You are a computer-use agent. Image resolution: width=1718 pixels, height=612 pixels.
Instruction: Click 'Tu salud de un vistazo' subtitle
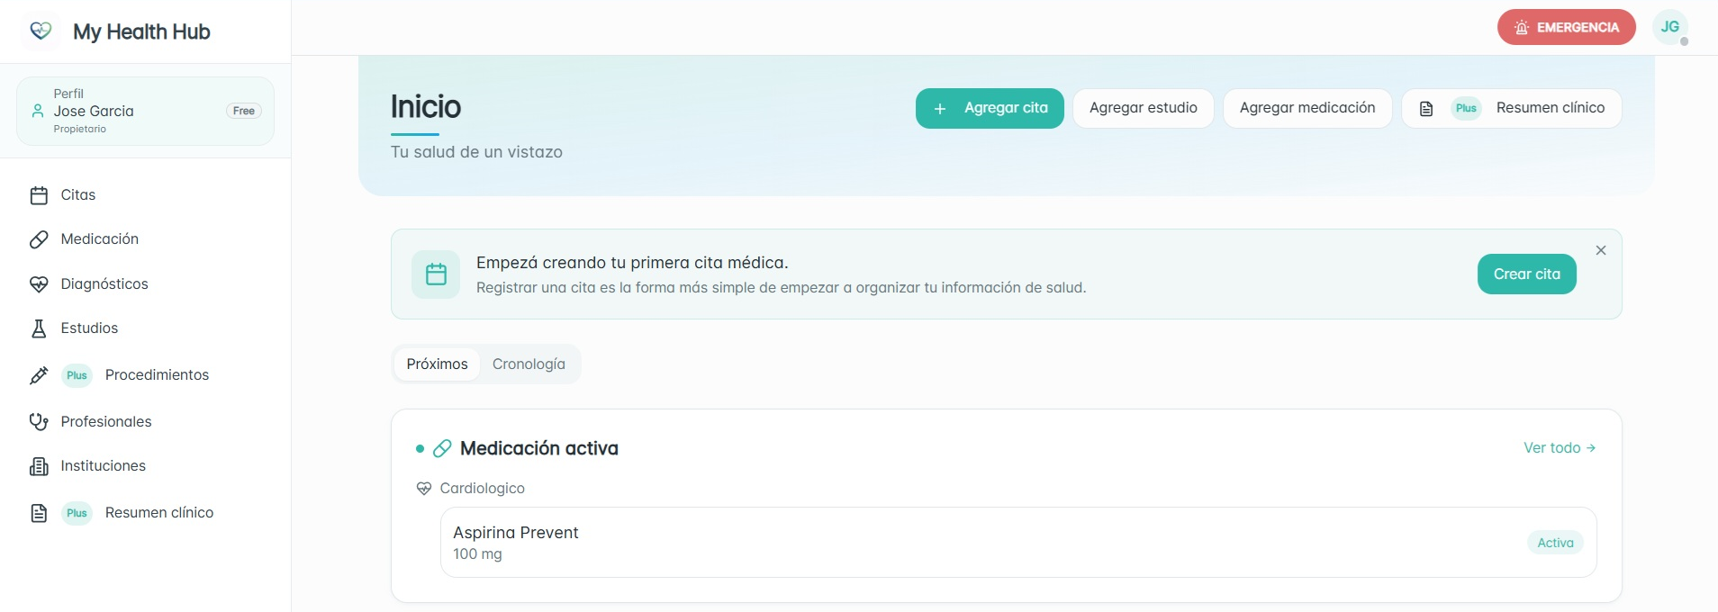coord(476,152)
